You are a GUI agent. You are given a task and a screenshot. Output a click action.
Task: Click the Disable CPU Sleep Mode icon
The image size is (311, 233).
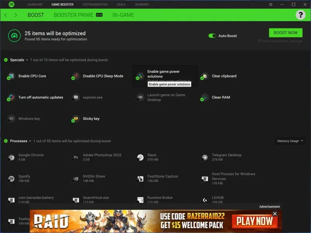pyautogui.click(x=75, y=76)
